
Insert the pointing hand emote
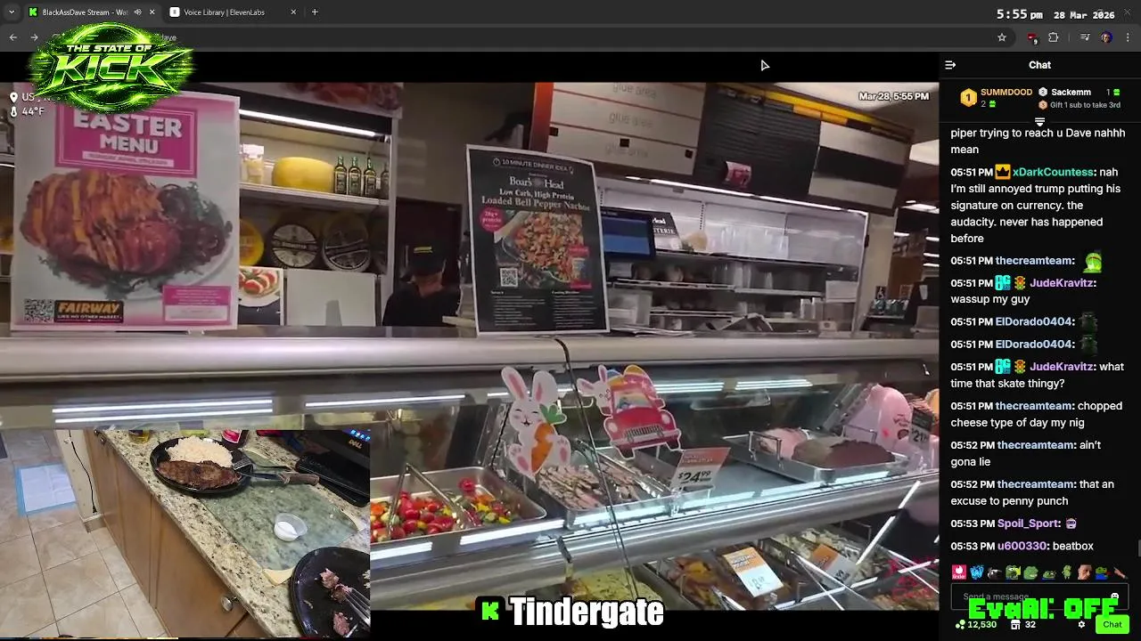point(1120,572)
